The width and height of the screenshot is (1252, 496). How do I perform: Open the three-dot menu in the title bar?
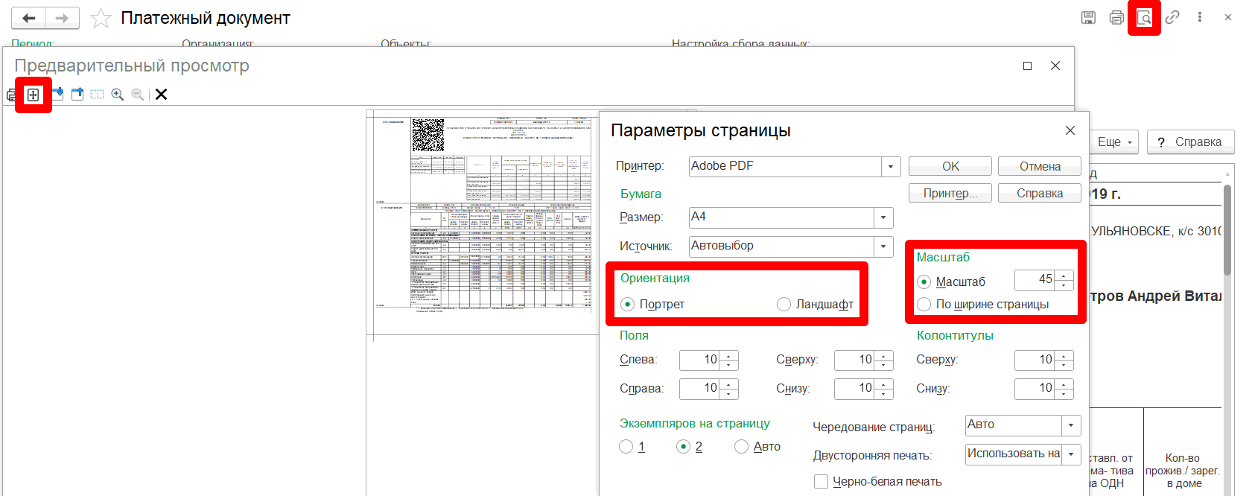click(x=1200, y=17)
